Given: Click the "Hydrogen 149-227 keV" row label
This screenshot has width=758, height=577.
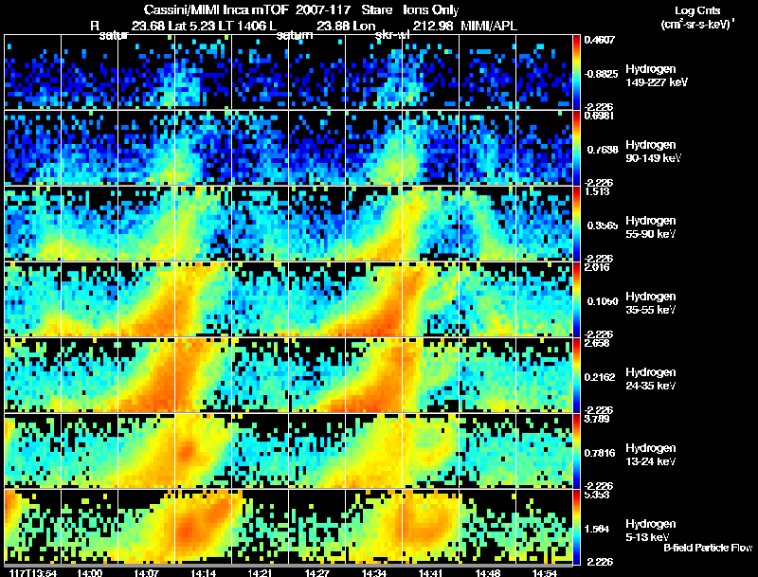Looking at the screenshot, I should click(656, 76).
